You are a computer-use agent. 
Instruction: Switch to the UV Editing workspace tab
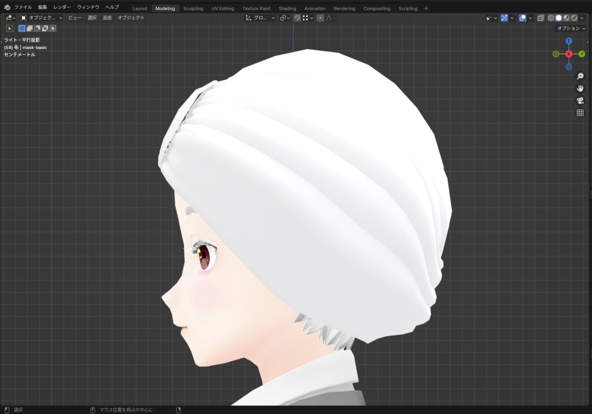click(223, 8)
